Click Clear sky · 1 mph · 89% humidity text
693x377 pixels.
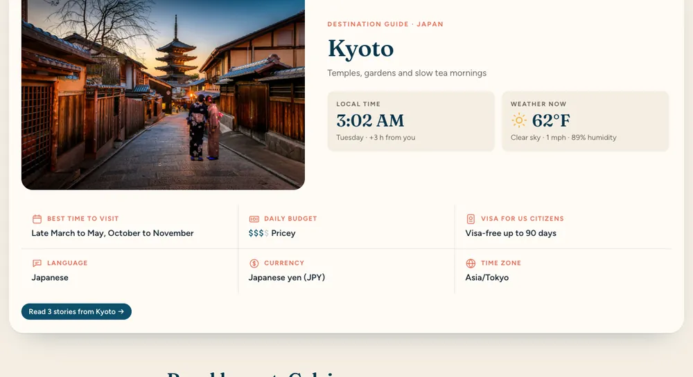pos(563,138)
